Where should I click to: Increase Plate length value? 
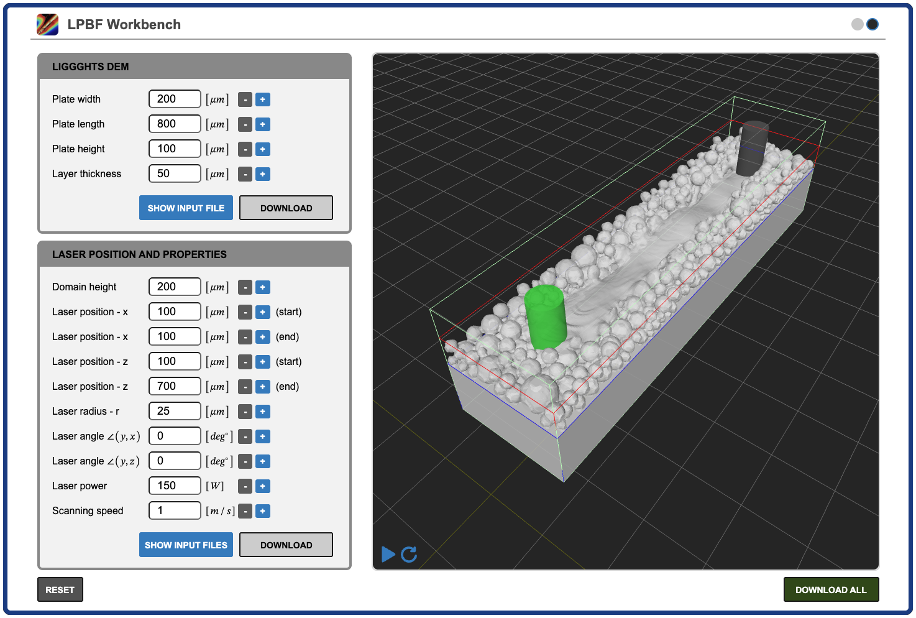click(x=263, y=124)
